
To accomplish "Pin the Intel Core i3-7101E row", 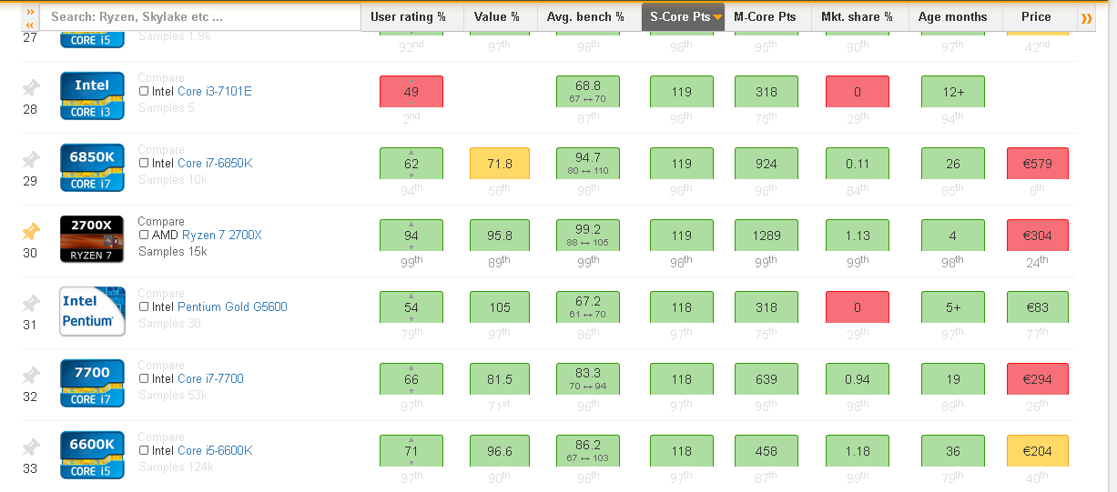I will tap(31, 88).
